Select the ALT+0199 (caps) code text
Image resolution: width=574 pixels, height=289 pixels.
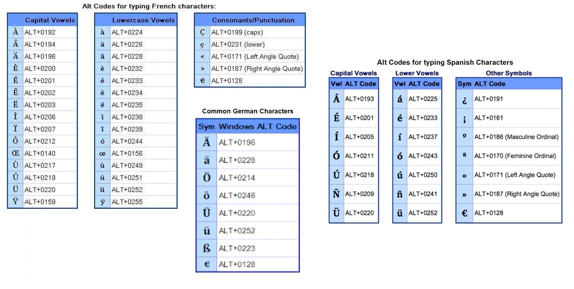tap(237, 32)
